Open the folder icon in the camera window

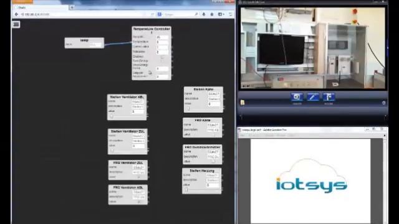243,102
